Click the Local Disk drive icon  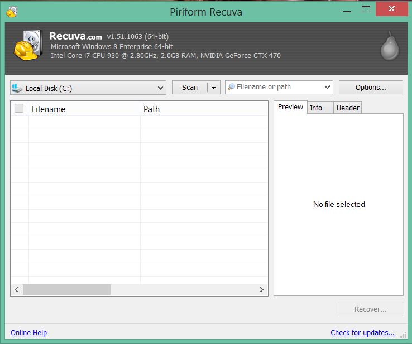coord(17,88)
